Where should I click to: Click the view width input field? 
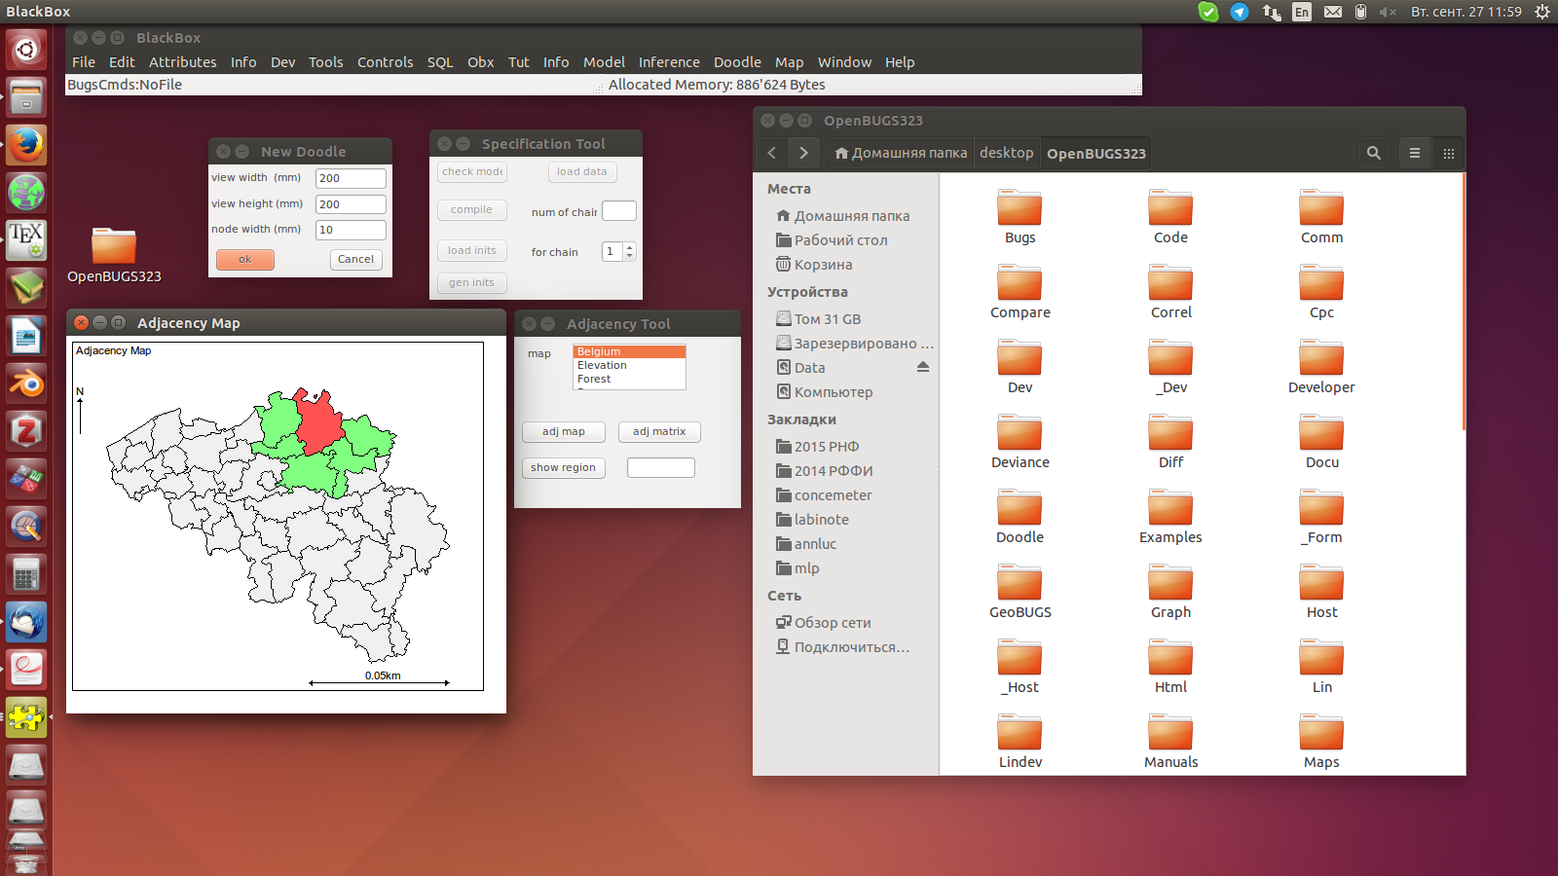pos(351,178)
